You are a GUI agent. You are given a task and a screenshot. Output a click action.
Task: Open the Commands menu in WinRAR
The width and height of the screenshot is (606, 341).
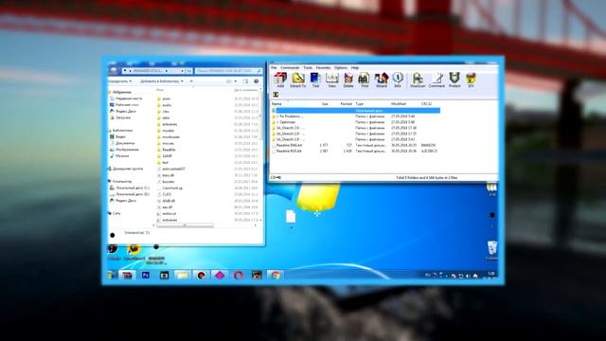[x=290, y=67]
